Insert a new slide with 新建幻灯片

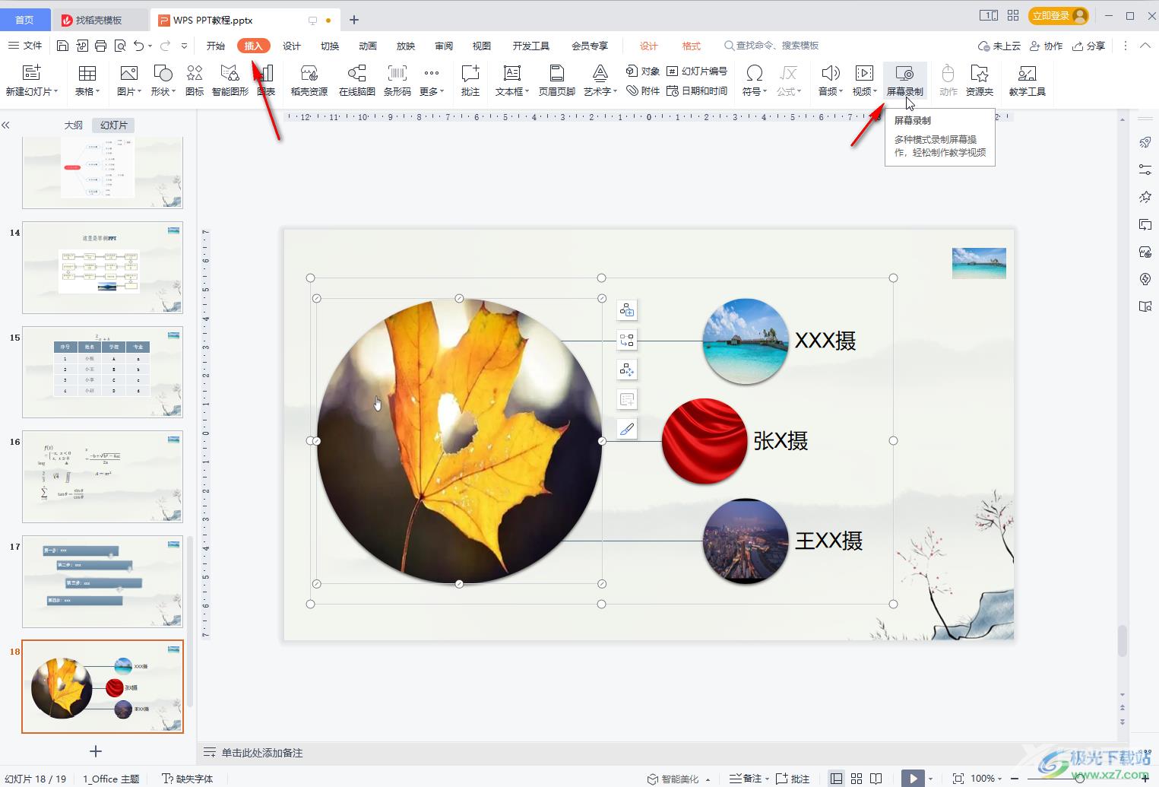[31, 81]
